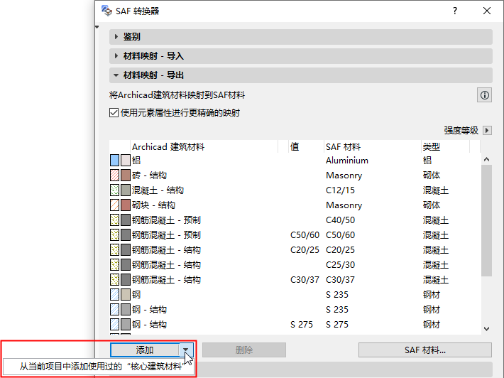Click the hatch icon for the 钢 S 235 row
The width and height of the screenshot is (504, 378).
tap(114, 294)
